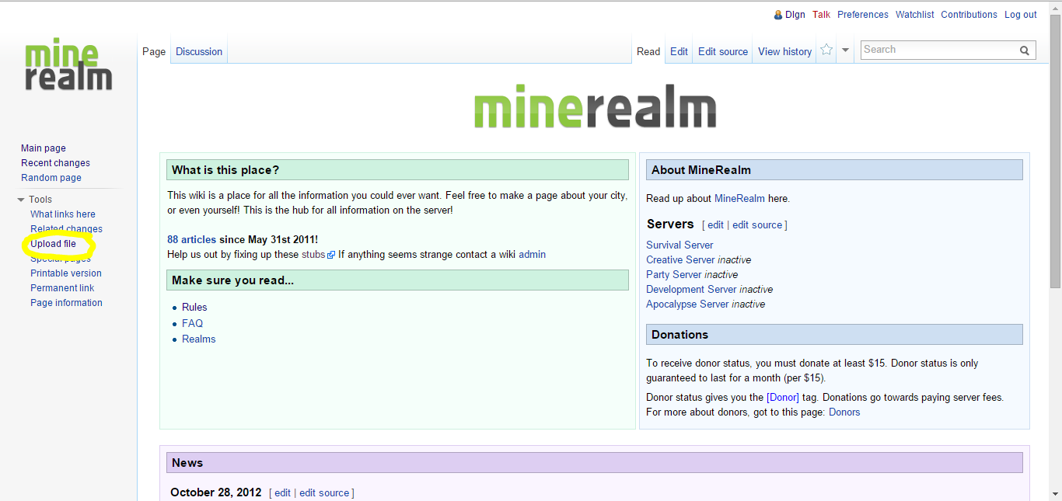Click the user avatar icon beside Dlgn
This screenshot has height=501, width=1062.
[x=778, y=15]
